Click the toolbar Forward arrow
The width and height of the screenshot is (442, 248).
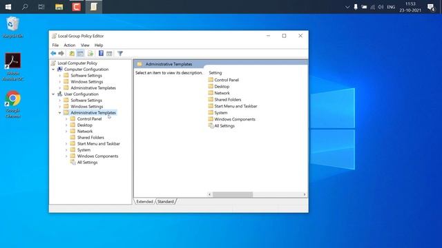[x=61, y=54]
